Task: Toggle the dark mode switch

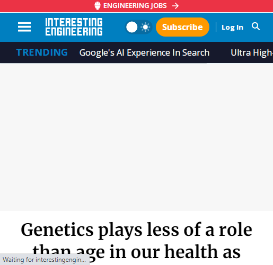Action: click(138, 27)
